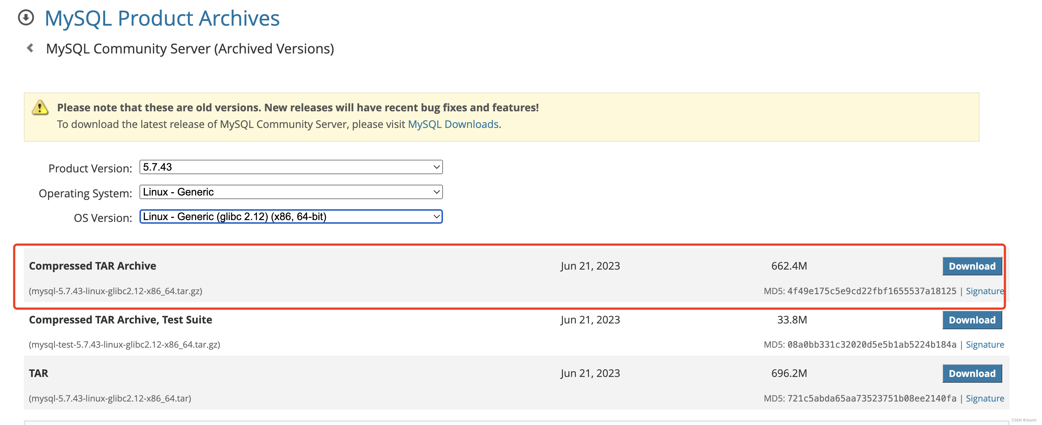This screenshot has height=425, width=1042.
Task: Select the filename mysql-5.7.43-linux-glibc2.12-x86_64.tar.gz
Action: tap(115, 291)
